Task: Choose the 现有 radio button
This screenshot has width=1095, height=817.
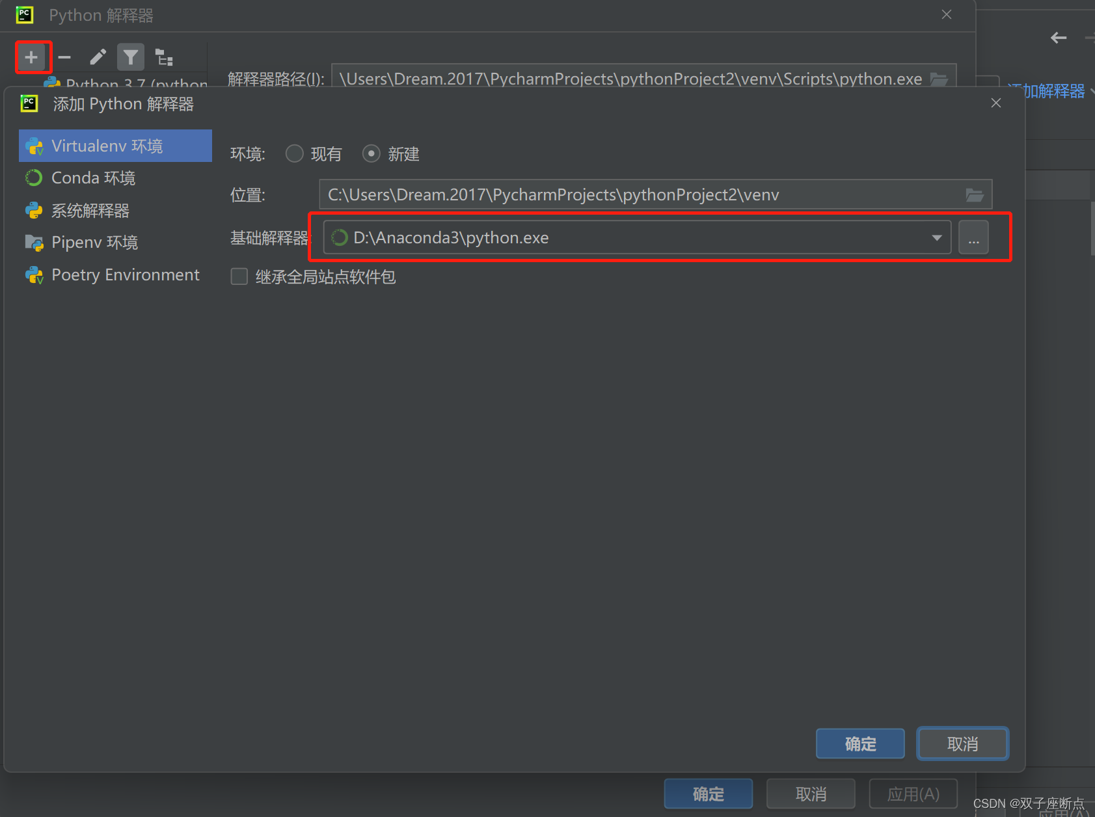Action: tap(295, 154)
